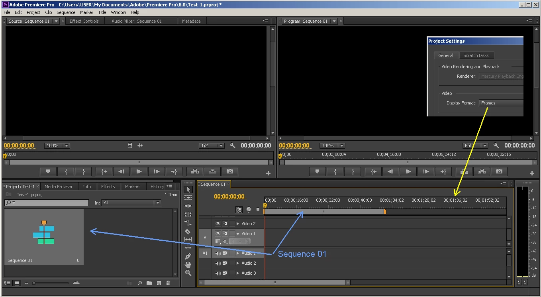This screenshot has width=541, height=297.
Task: Collapse the Video 1 track
Action: (x=238, y=234)
